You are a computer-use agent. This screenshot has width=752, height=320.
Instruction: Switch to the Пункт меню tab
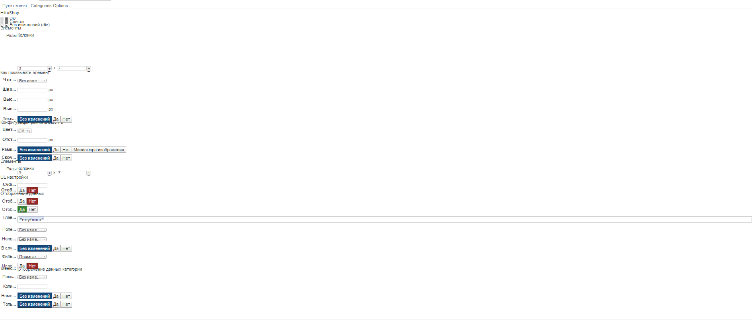tap(15, 6)
